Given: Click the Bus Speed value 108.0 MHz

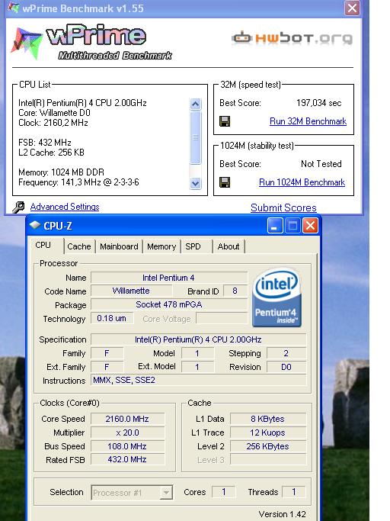Looking at the screenshot, I should point(127,446).
